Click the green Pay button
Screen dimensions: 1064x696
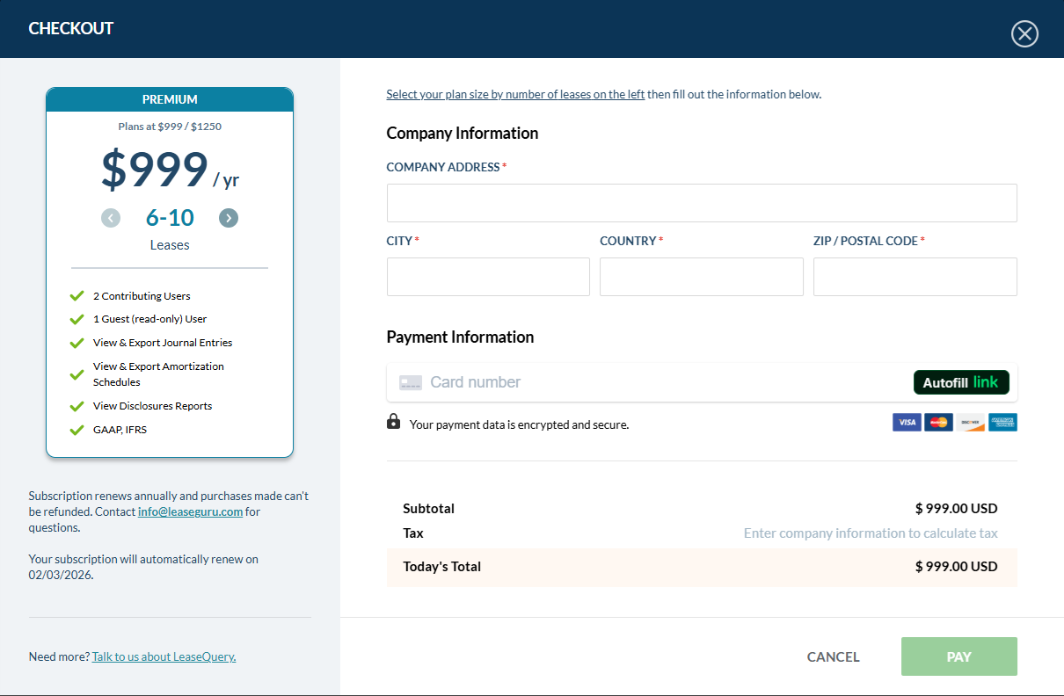pos(958,656)
